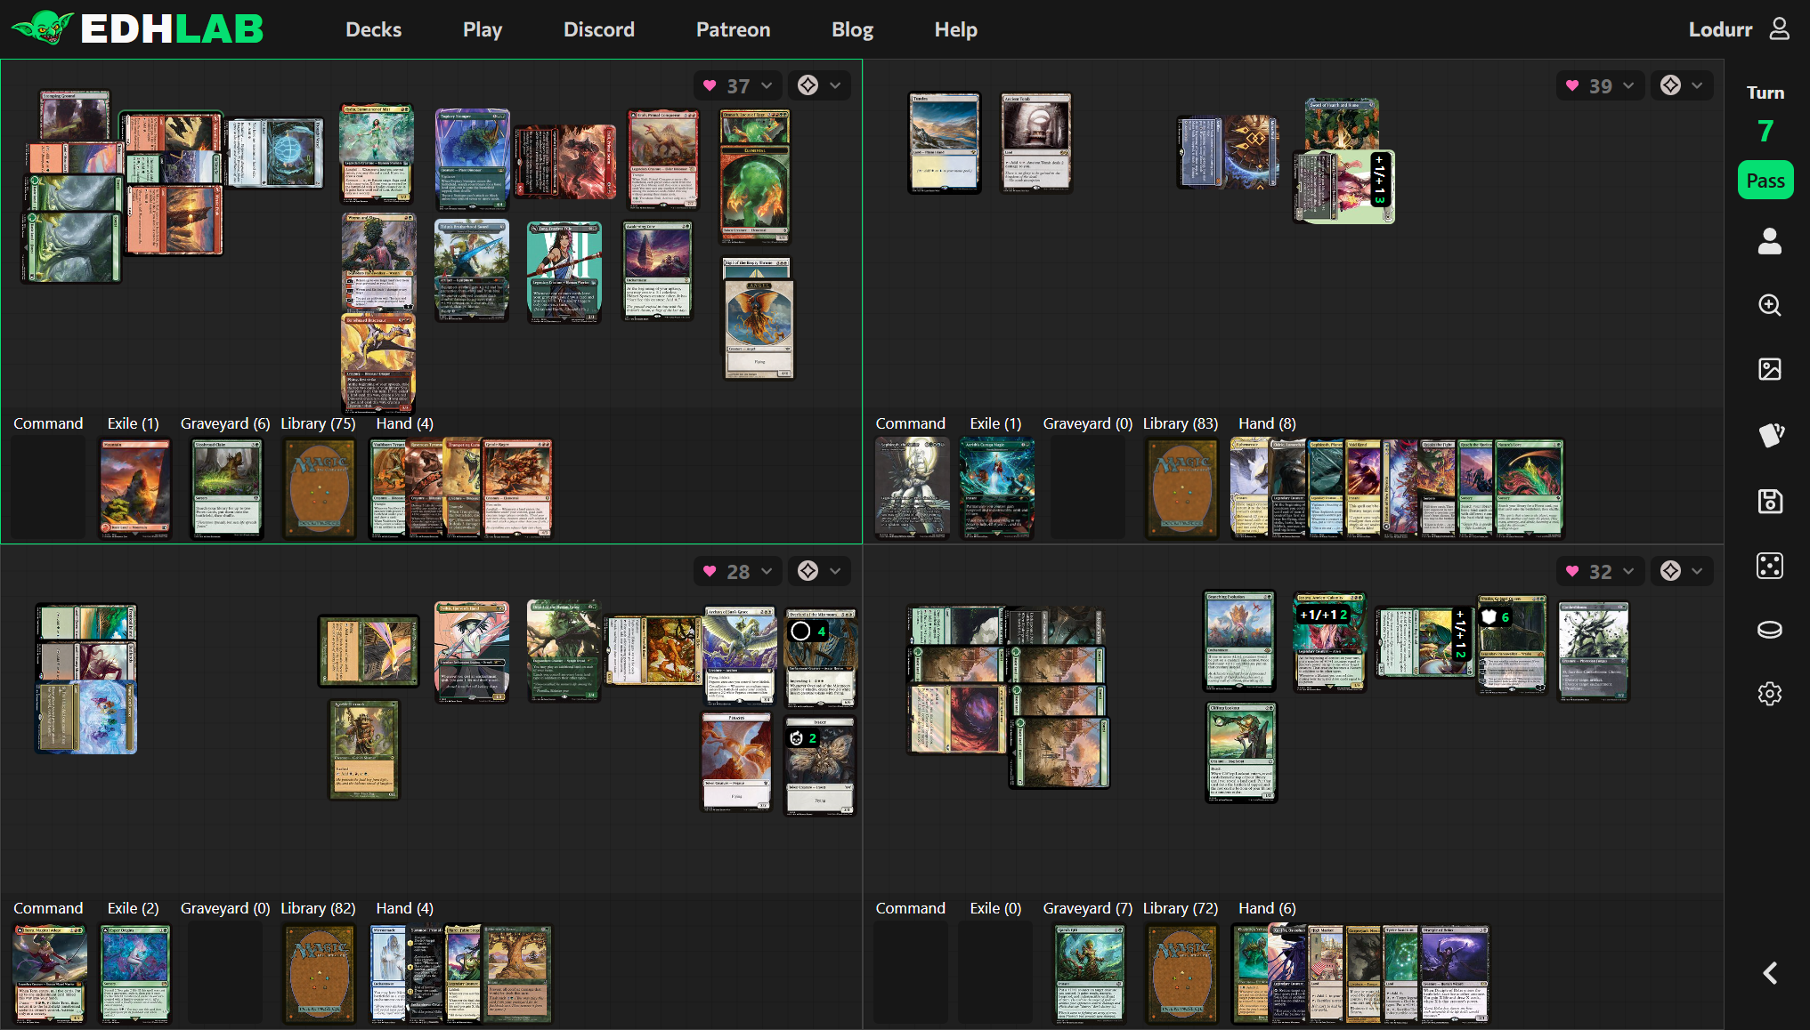Image resolution: width=1810 pixels, height=1030 pixels.
Task: Click the Patreon link in top navigation
Action: click(733, 28)
